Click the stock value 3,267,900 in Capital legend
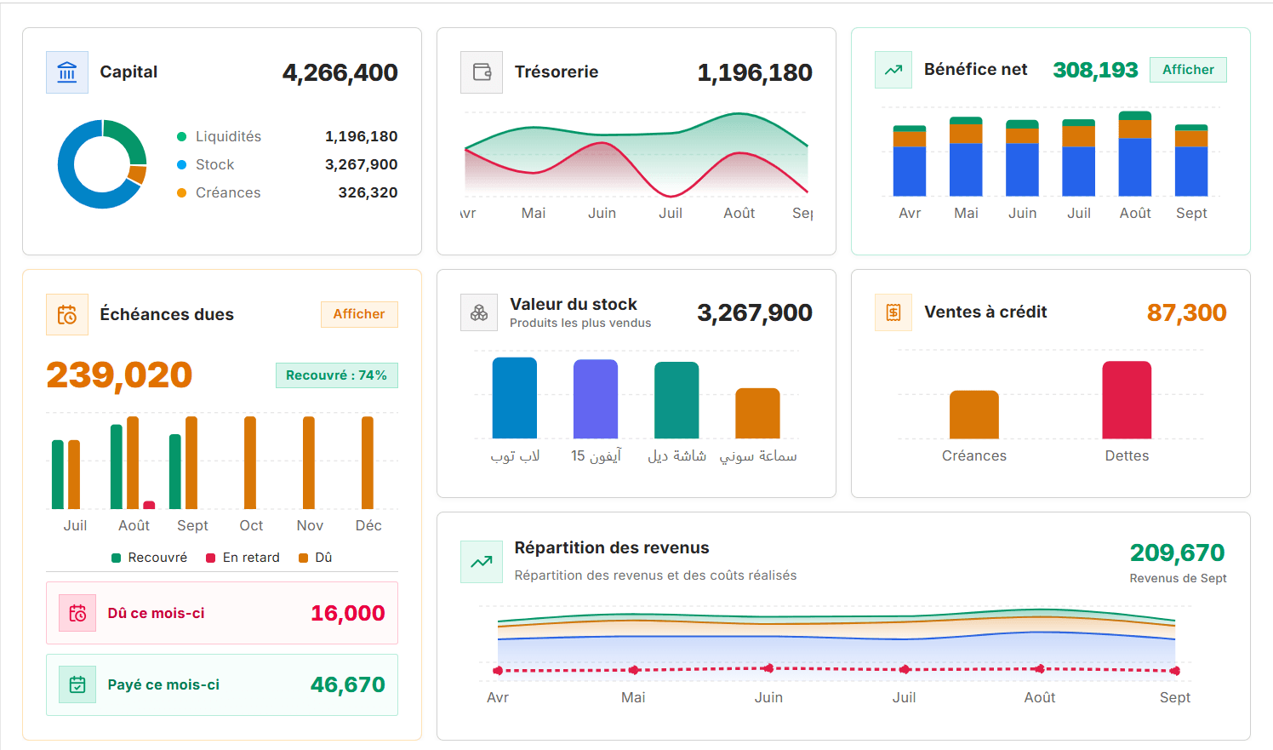The height and width of the screenshot is (750, 1273). (x=362, y=165)
